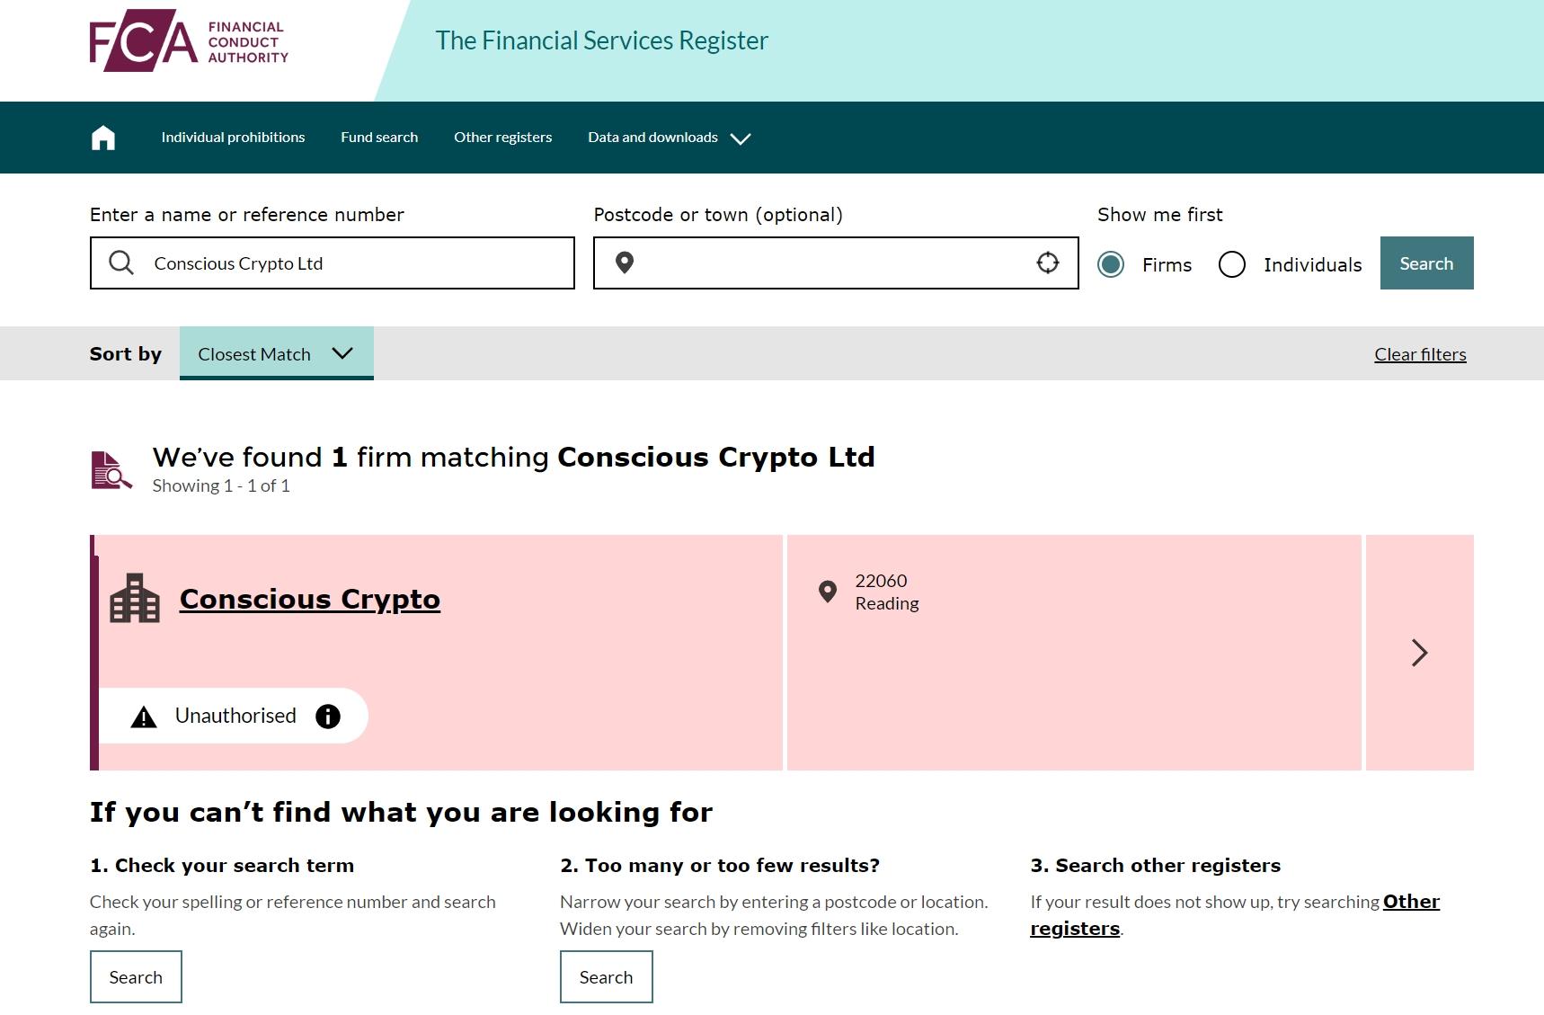Click the magnifier icon in name field

coord(121,263)
